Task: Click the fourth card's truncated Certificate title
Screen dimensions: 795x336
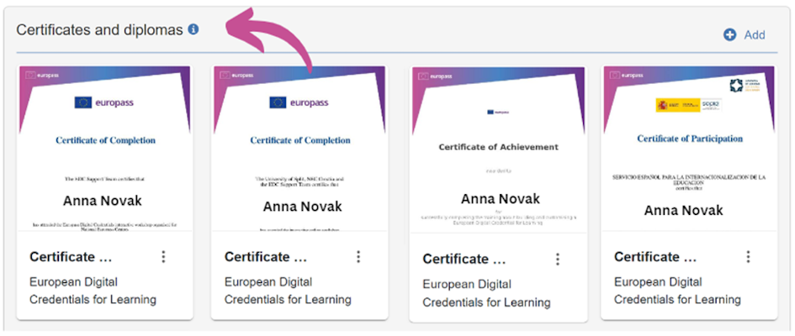Action: (655, 257)
